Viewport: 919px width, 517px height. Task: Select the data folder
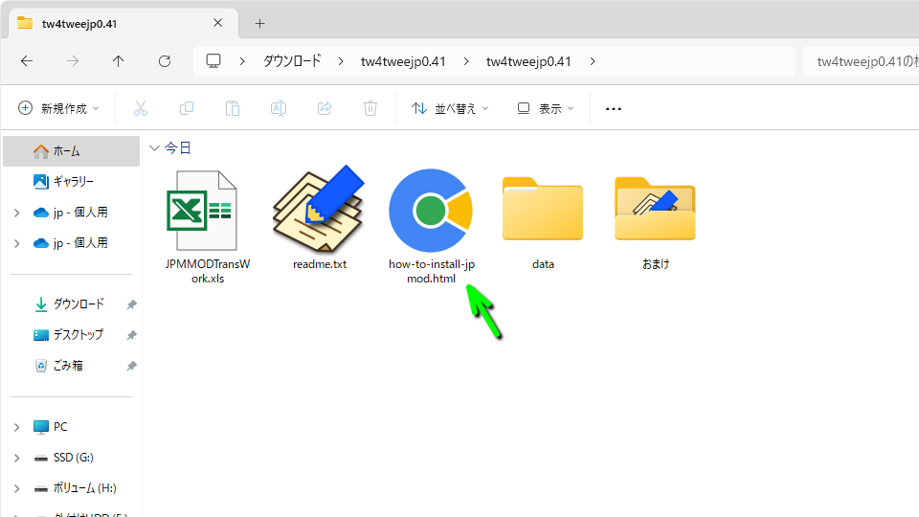543,223
